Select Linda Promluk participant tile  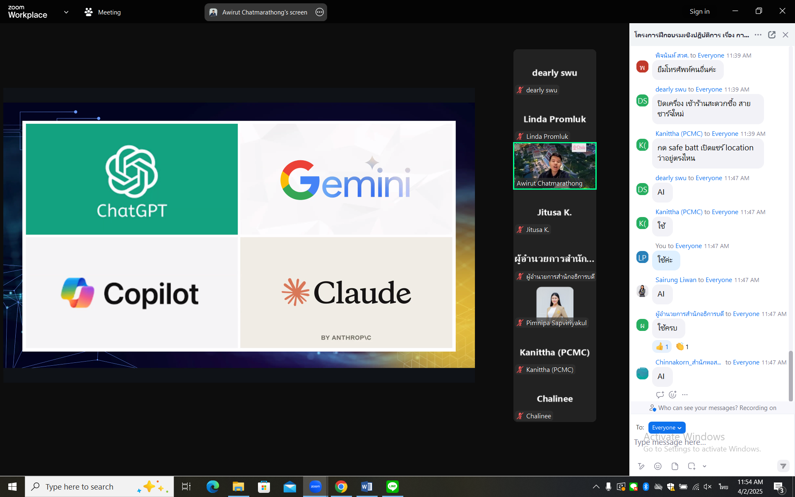(554, 119)
